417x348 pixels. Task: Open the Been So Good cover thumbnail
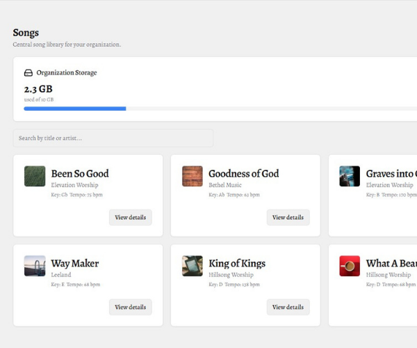35,176
